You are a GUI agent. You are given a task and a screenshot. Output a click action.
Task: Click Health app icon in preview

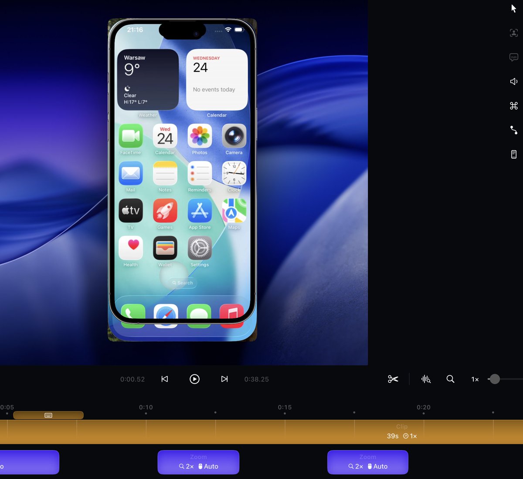(x=131, y=248)
